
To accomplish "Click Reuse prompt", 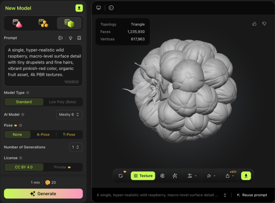I will [x=252, y=195].
